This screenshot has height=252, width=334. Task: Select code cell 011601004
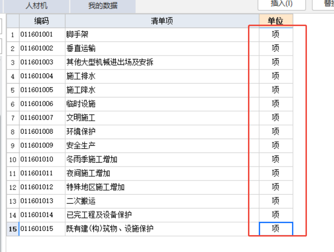point(42,76)
